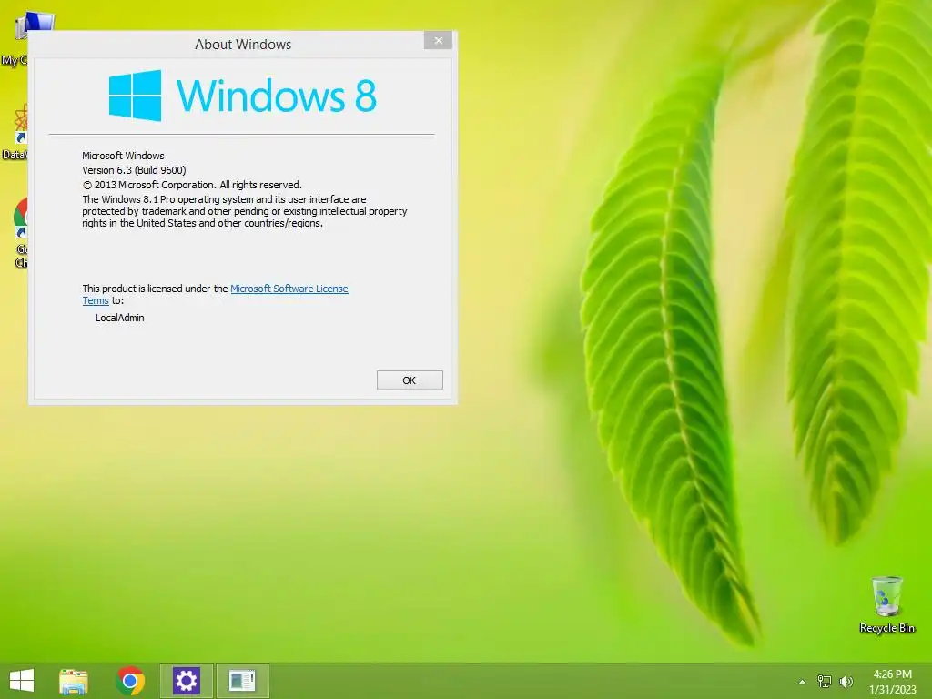
Task: Open the clock showing 4:26 PM
Action: coord(892,681)
